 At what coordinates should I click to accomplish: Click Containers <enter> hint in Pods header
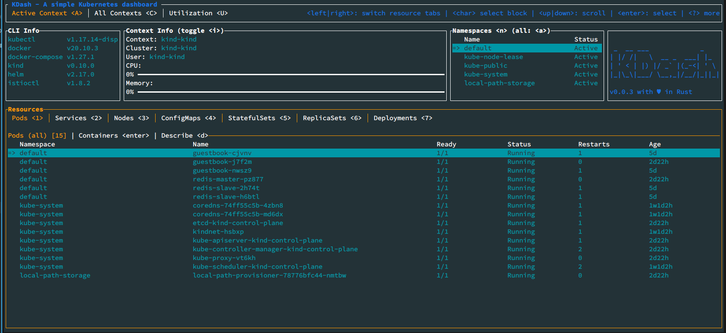pyautogui.click(x=114, y=135)
